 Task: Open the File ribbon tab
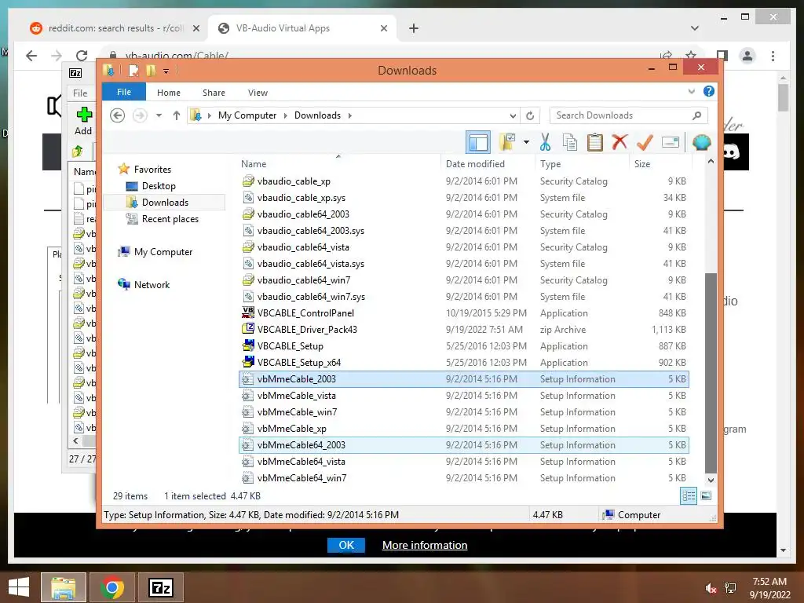tap(124, 92)
